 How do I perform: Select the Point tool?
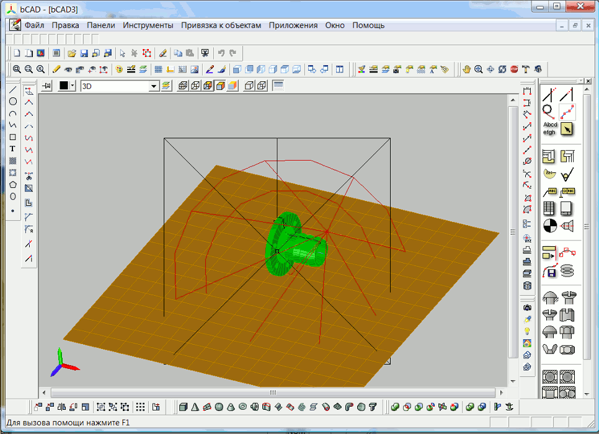coord(12,211)
